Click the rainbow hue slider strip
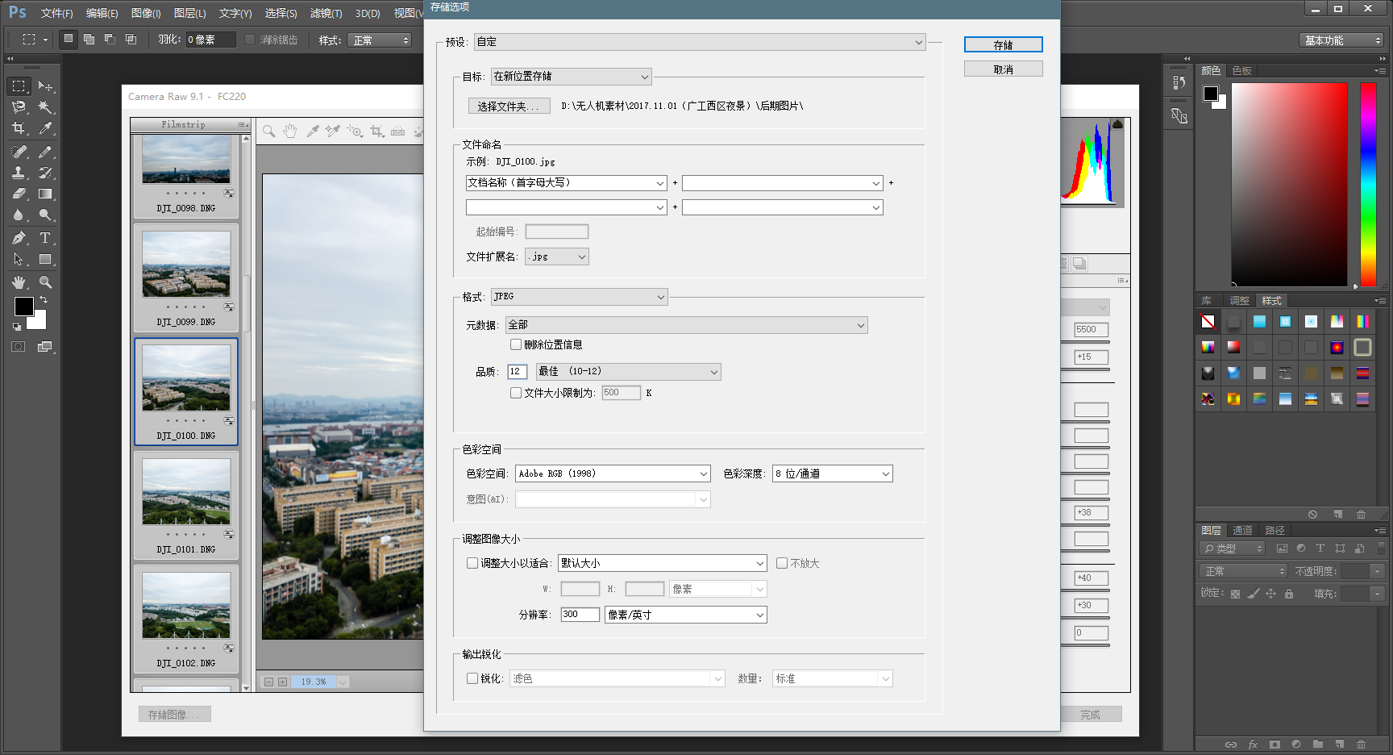1393x755 pixels. (1368, 184)
